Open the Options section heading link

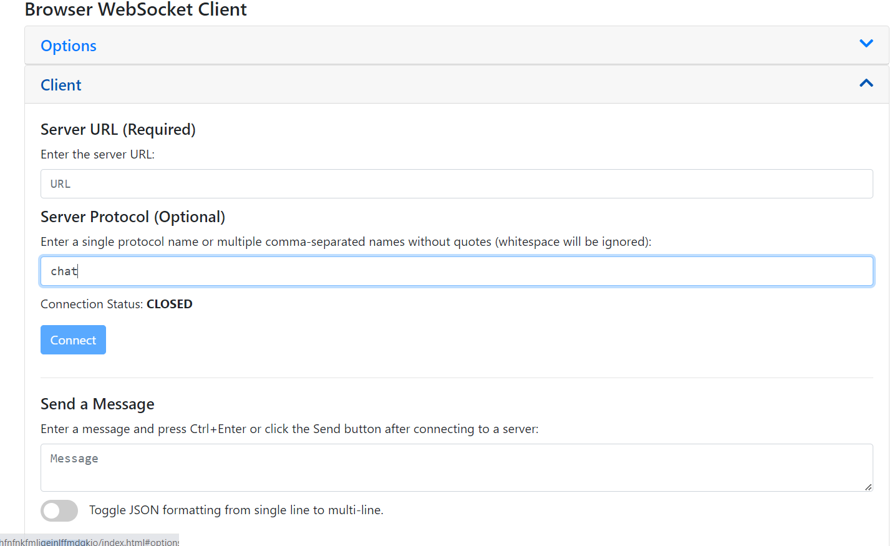(69, 46)
